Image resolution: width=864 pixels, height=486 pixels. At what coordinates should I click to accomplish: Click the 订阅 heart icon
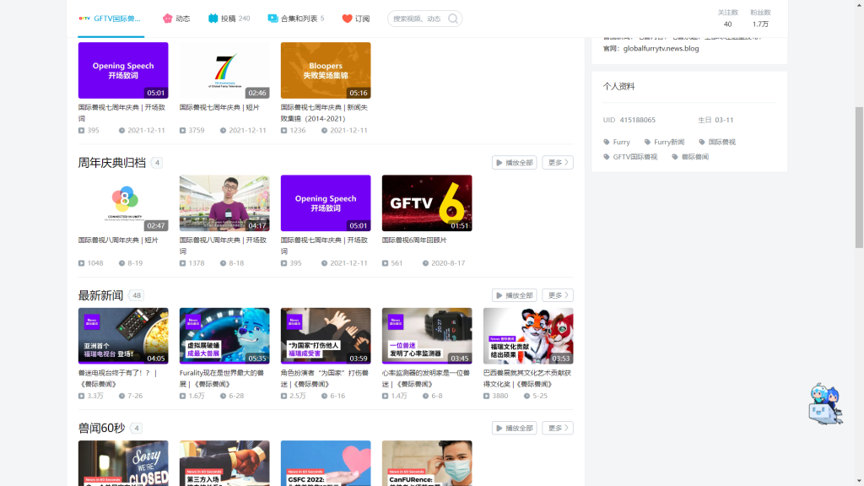click(347, 19)
